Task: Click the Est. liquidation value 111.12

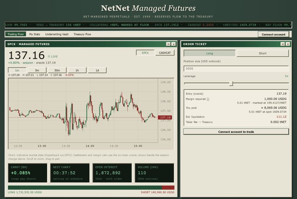Action: [x=281, y=117]
